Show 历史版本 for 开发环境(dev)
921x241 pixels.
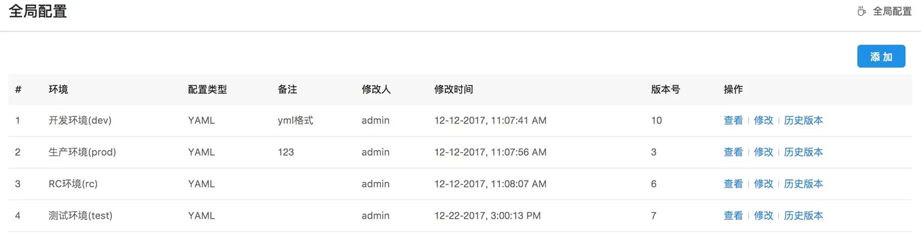pyautogui.click(x=803, y=121)
